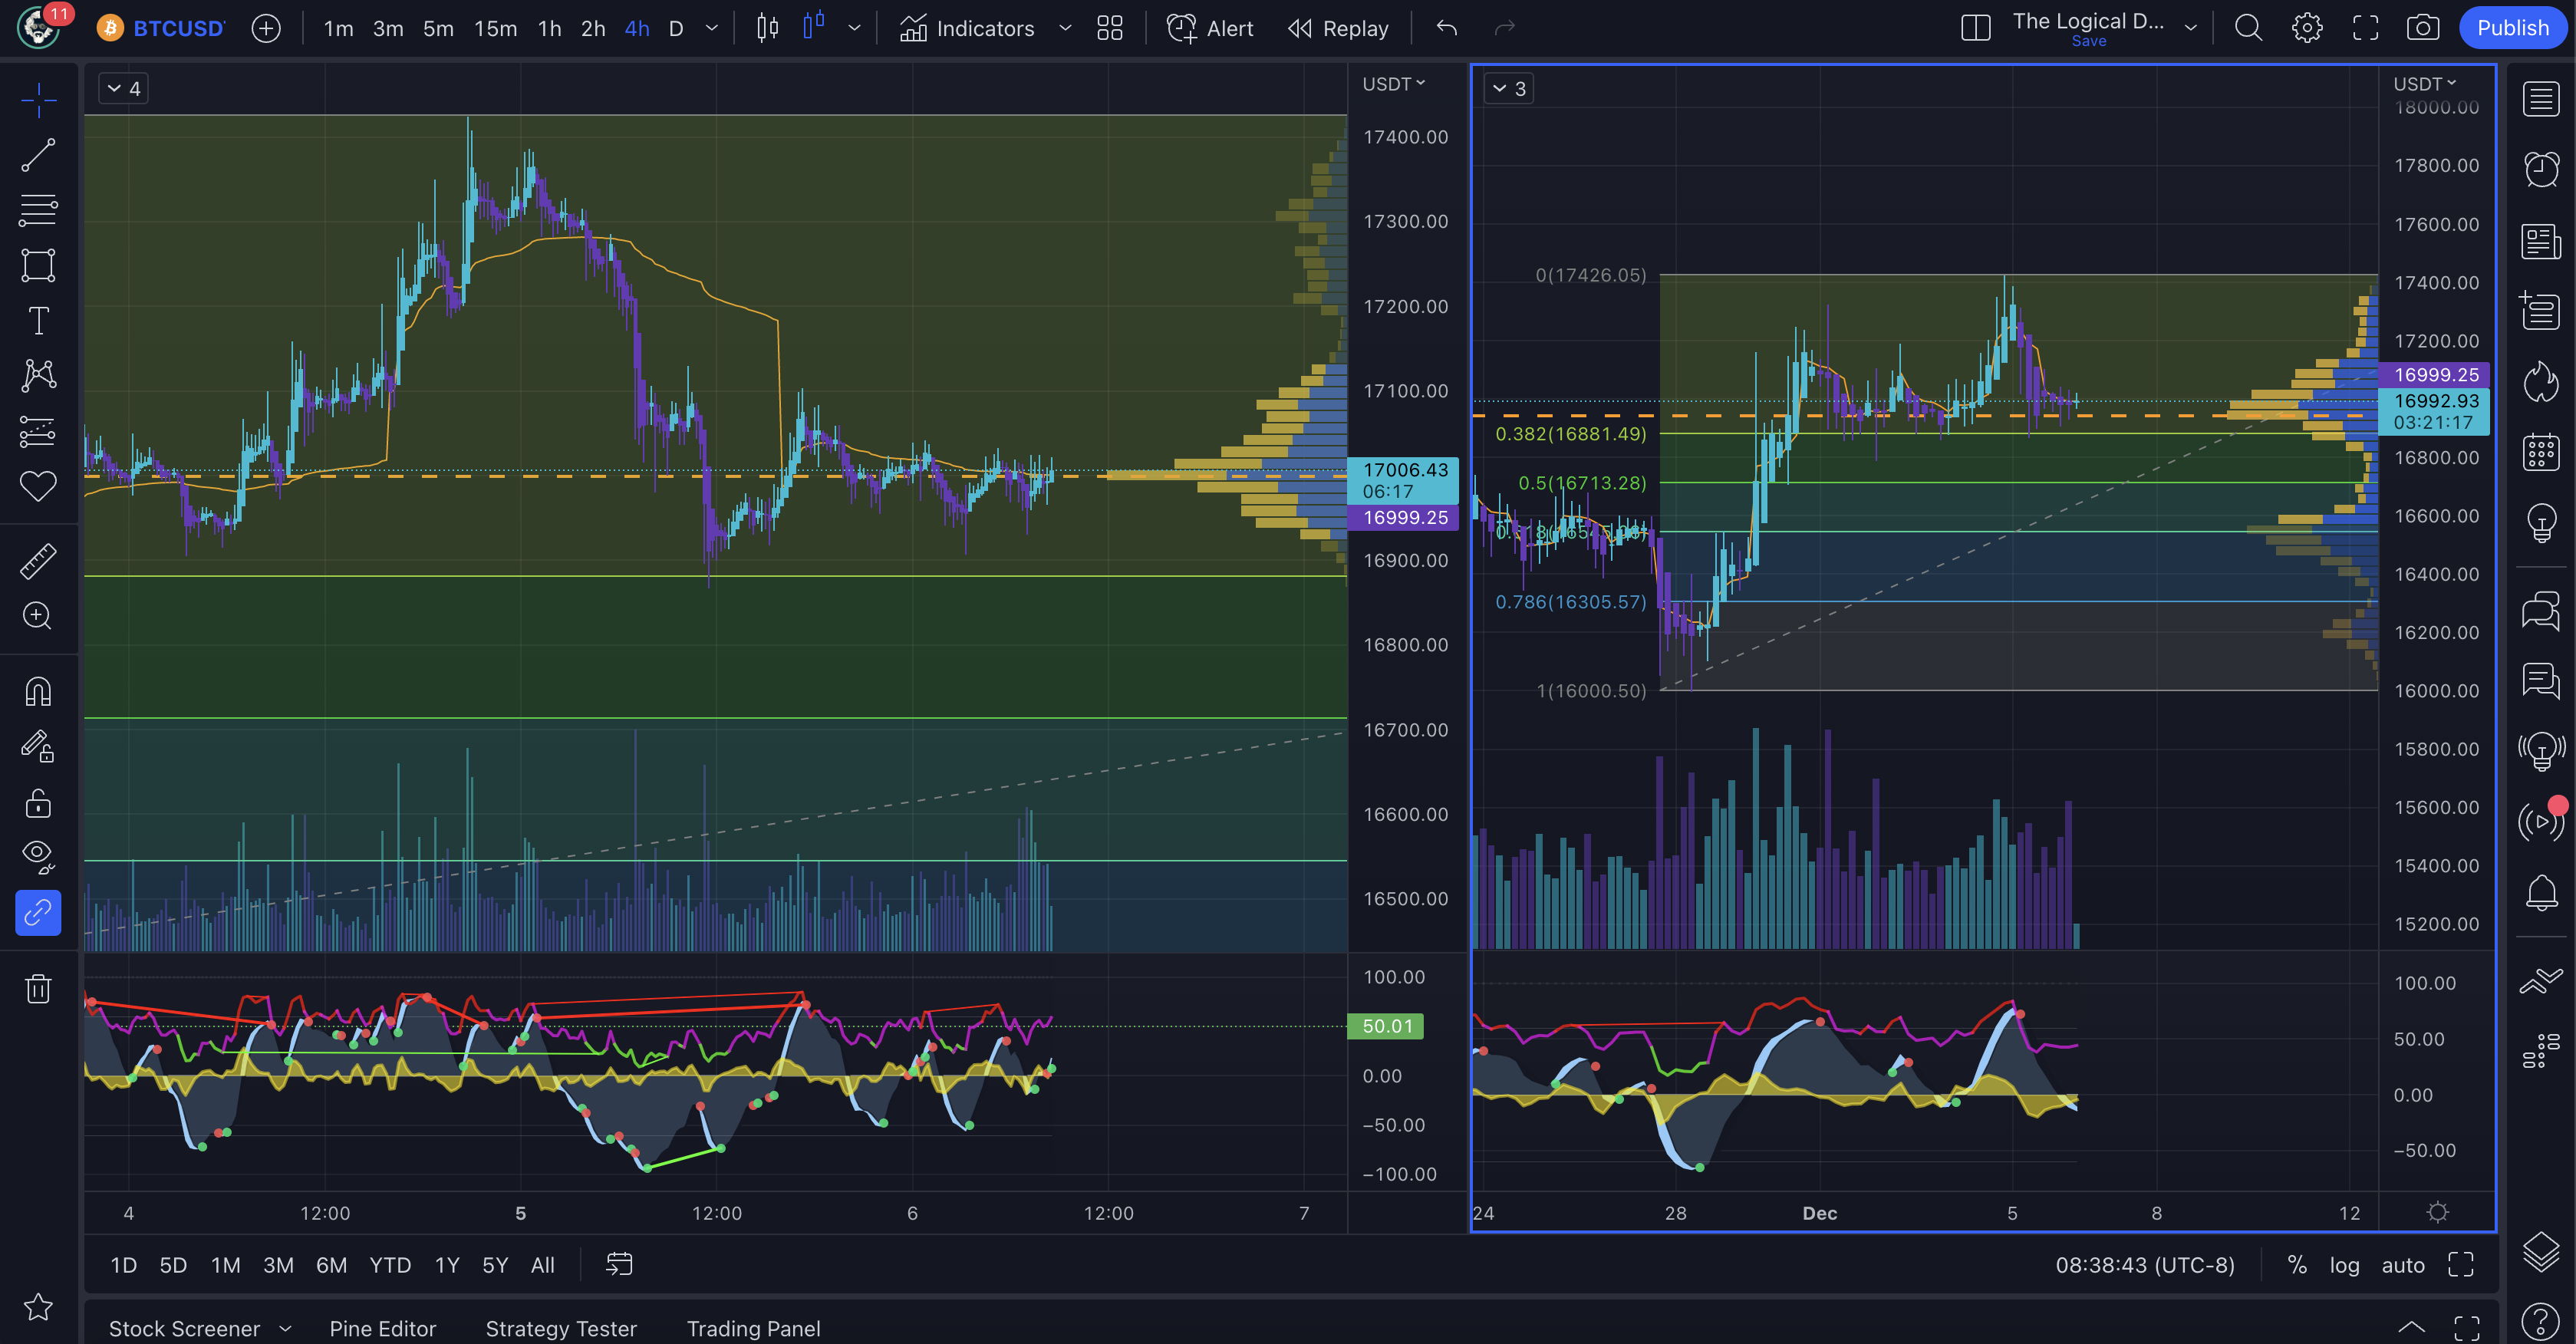Add symbol with the plus circle button
Screen dimensions: 2576x1344
point(266,28)
